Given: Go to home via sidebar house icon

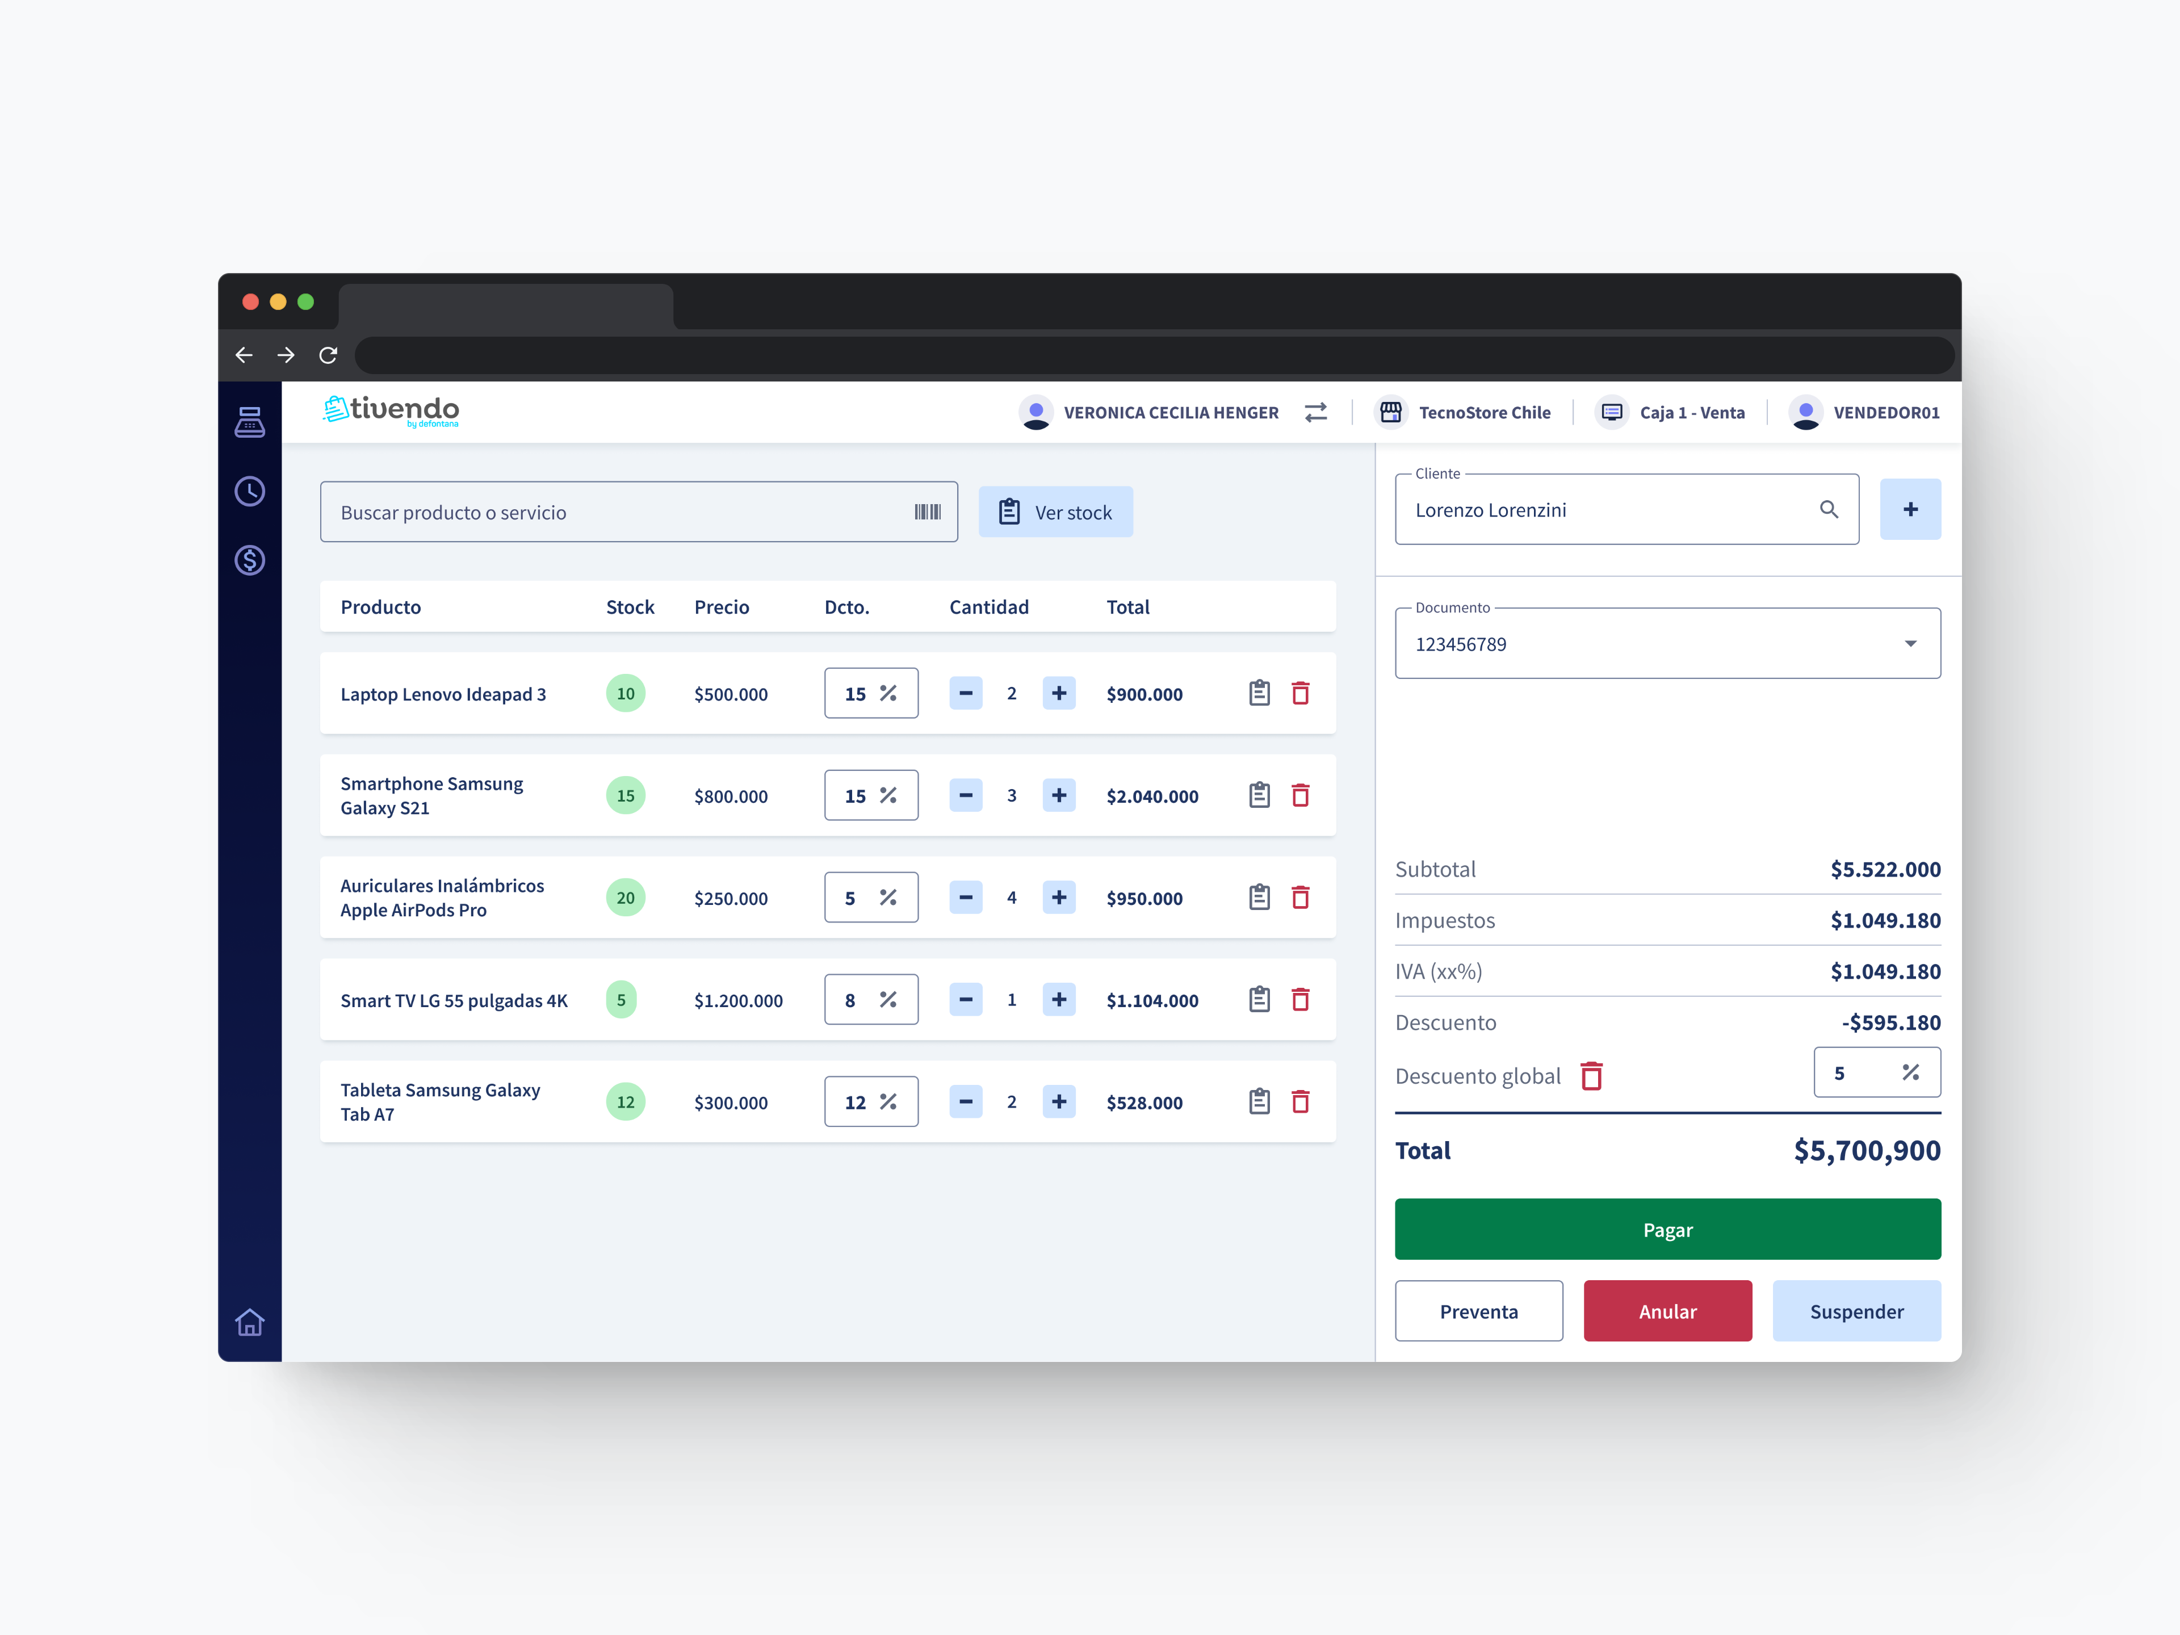Looking at the screenshot, I should [249, 1322].
